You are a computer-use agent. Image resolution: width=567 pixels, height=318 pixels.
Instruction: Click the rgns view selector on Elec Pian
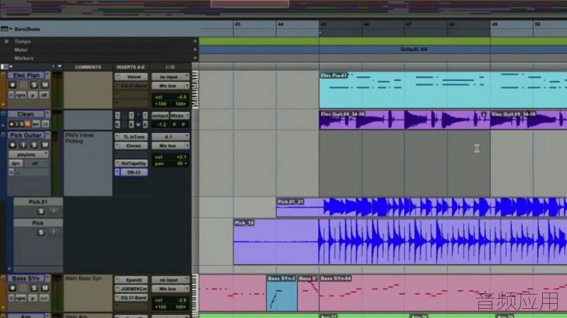point(21,95)
